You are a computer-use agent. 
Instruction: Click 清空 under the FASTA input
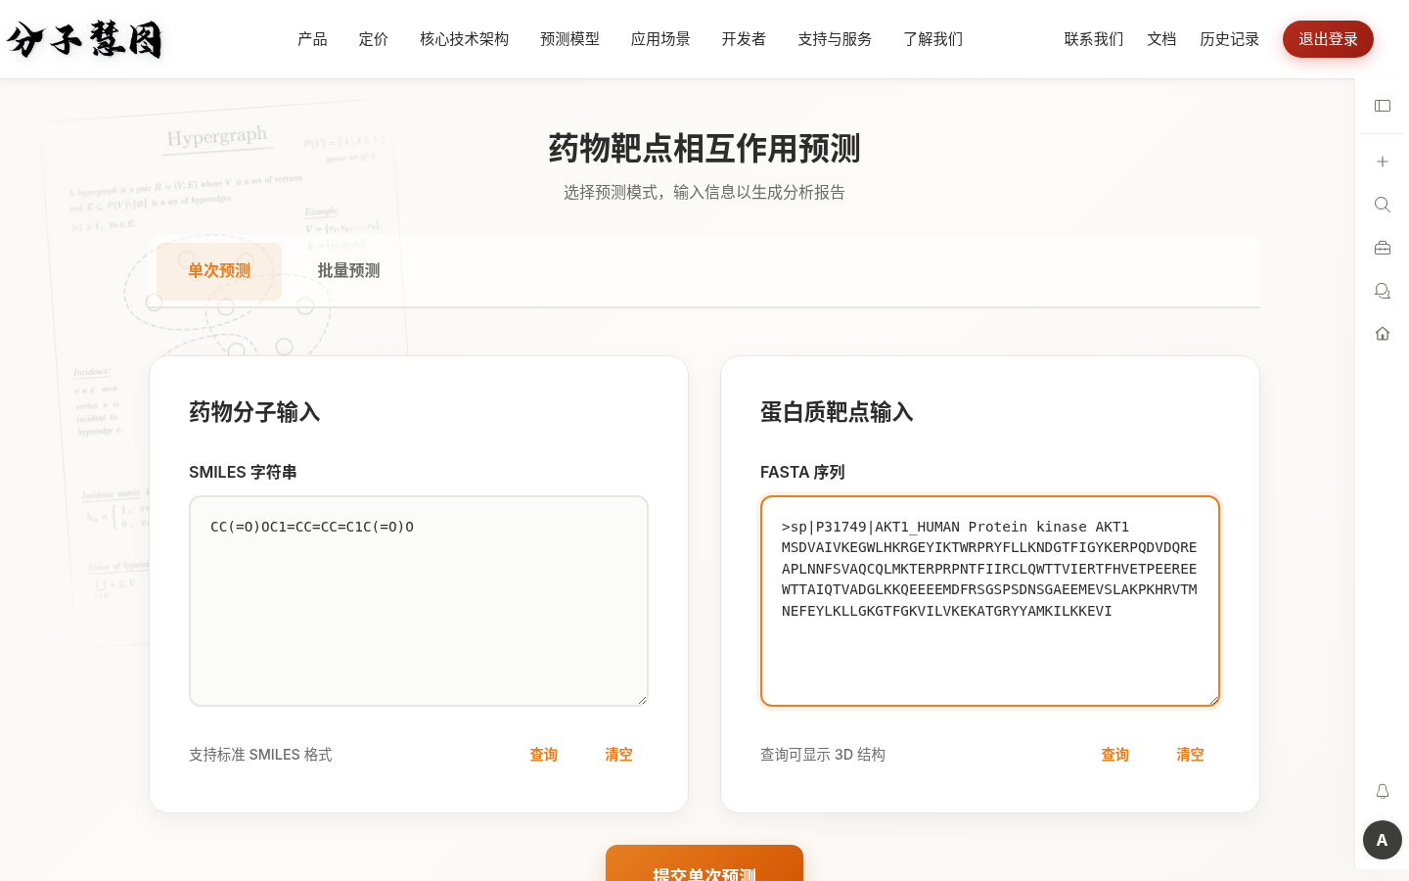(1190, 755)
